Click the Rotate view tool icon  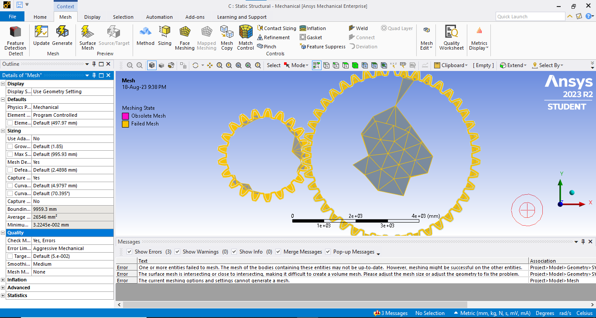pos(195,65)
